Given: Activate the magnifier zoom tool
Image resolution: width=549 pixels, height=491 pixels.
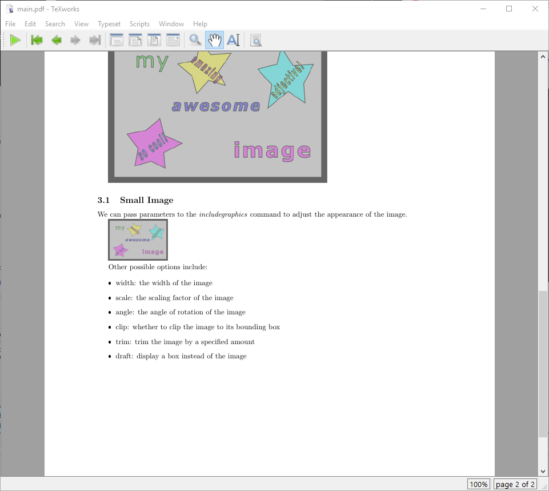Looking at the screenshot, I should 195,39.
